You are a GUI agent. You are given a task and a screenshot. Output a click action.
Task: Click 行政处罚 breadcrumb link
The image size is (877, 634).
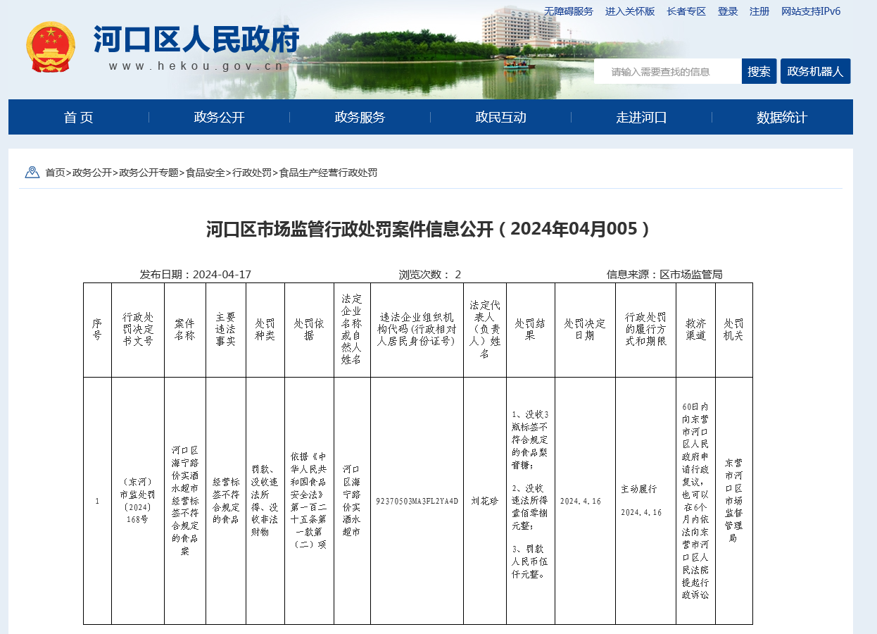point(253,173)
